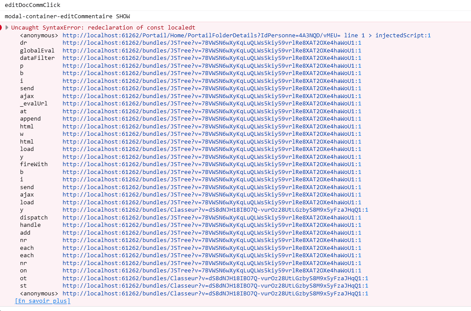
Task: Click the fireWith function name
Action: (x=33, y=164)
